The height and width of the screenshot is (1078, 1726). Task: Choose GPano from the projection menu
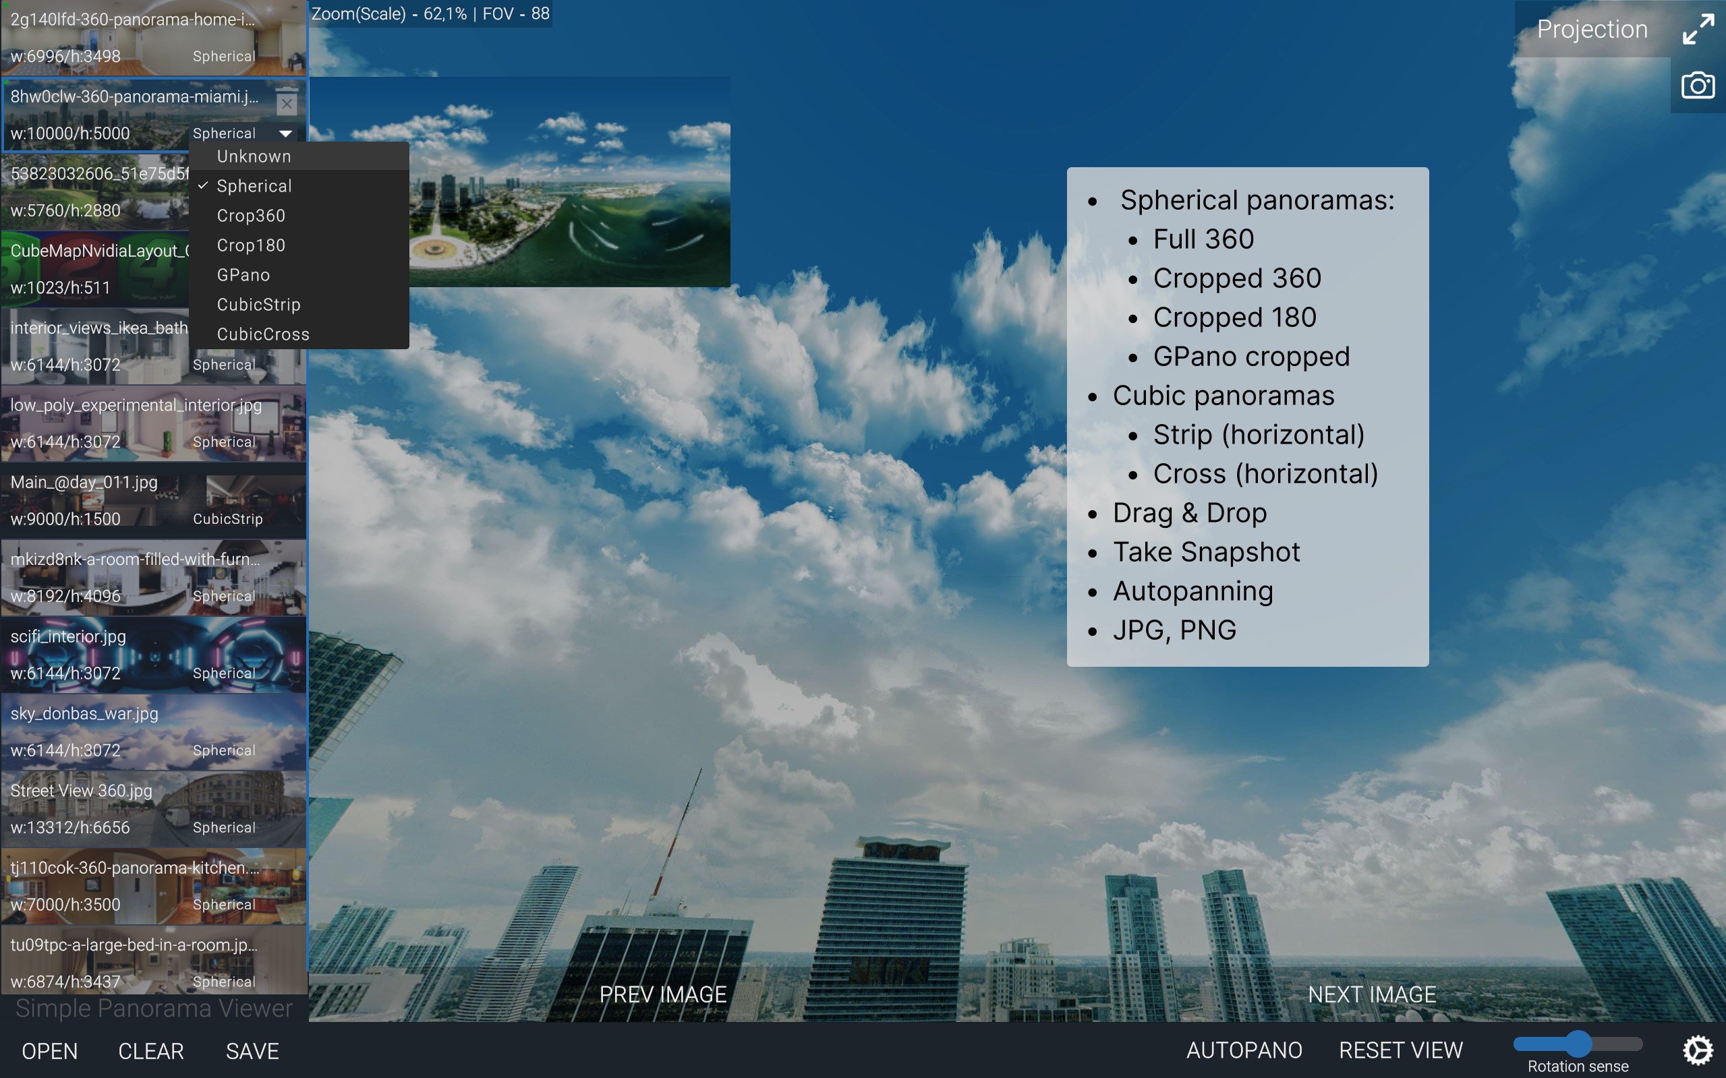299,275
